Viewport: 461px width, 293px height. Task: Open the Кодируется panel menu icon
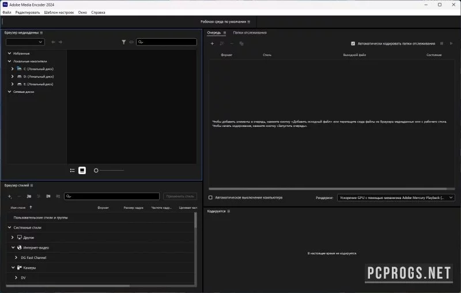tap(229, 211)
